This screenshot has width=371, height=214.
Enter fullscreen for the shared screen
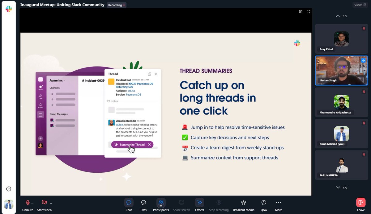click(x=308, y=11)
